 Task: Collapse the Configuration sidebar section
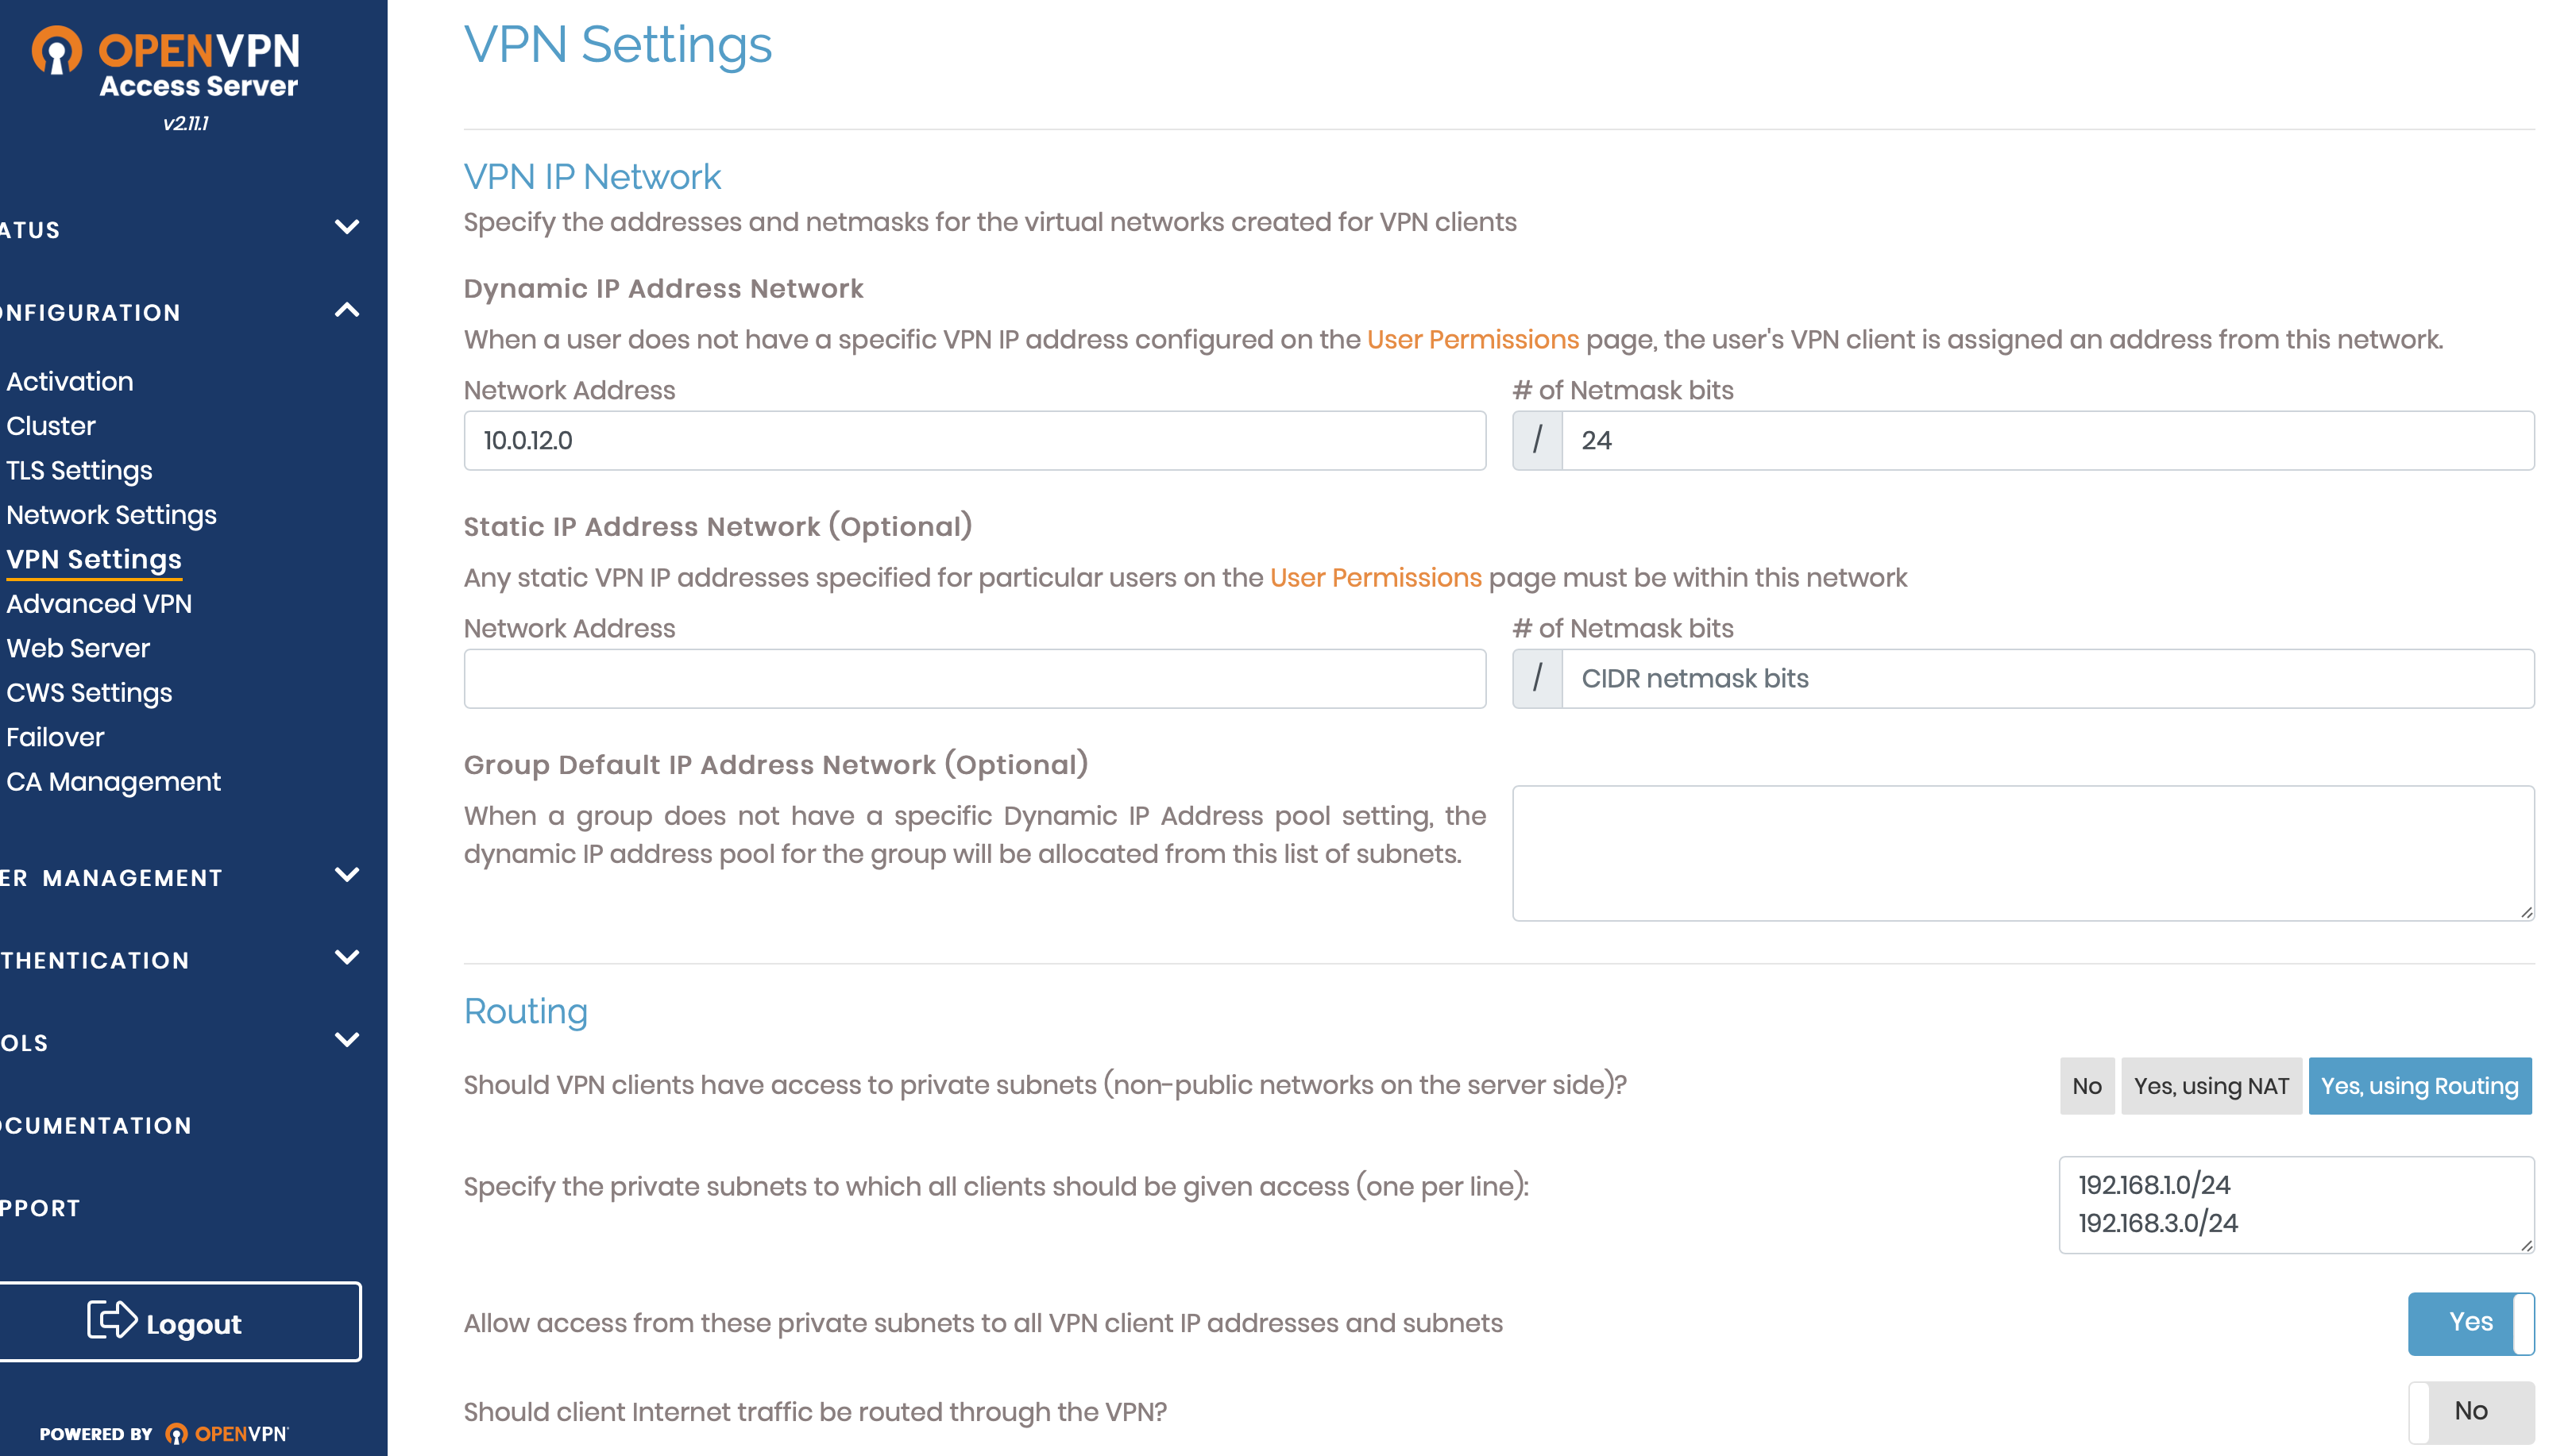[x=346, y=311]
